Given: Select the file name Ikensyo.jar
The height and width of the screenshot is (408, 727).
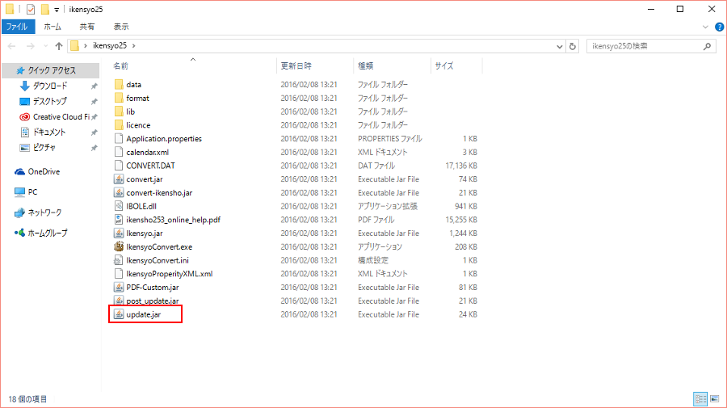Looking at the screenshot, I should (x=145, y=233).
